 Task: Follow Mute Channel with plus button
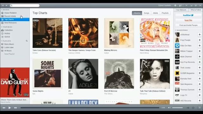point(200,57)
